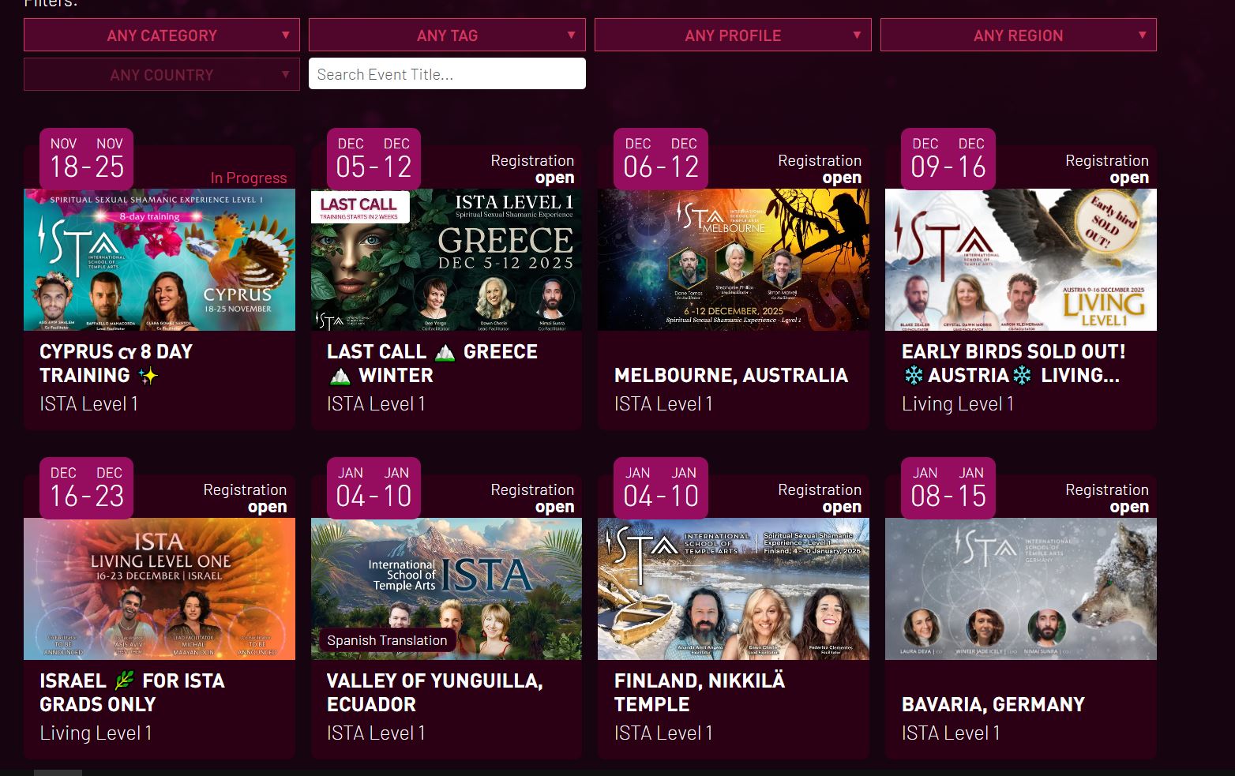Image resolution: width=1235 pixels, height=776 pixels.
Task: Open the Cyprus 8 Day Training title
Action: tap(116, 363)
